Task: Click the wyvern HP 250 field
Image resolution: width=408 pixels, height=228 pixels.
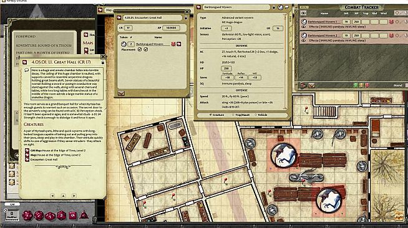Action: click(226, 69)
